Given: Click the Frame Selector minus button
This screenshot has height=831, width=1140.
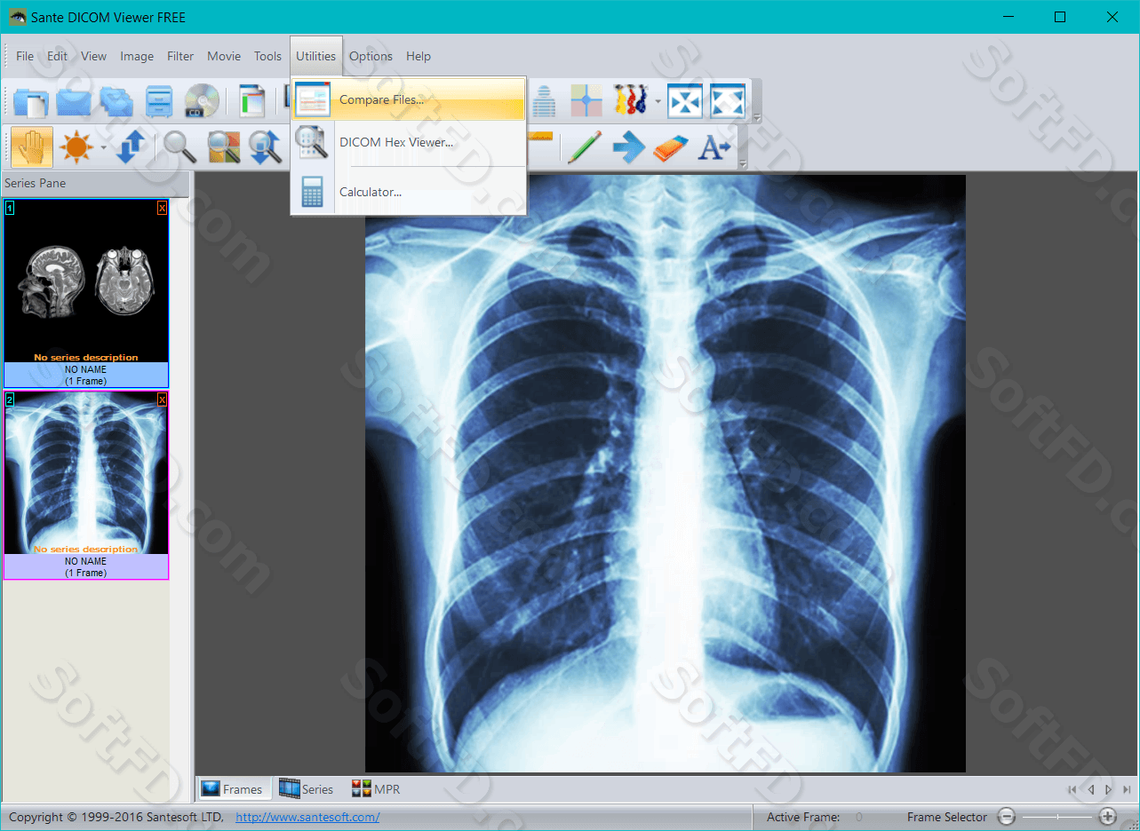Looking at the screenshot, I should [1007, 817].
